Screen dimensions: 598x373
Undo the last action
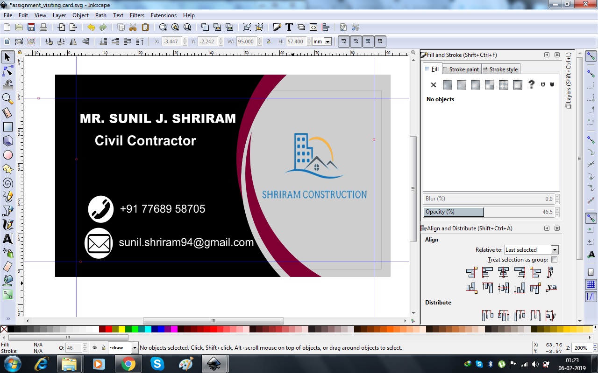pos(91,28)
